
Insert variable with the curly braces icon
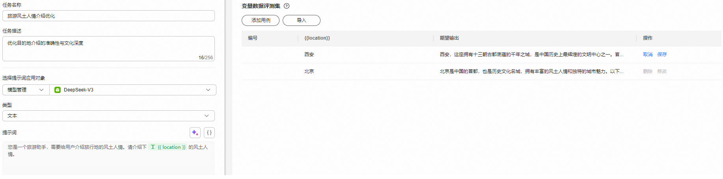[x=209, y=133]
